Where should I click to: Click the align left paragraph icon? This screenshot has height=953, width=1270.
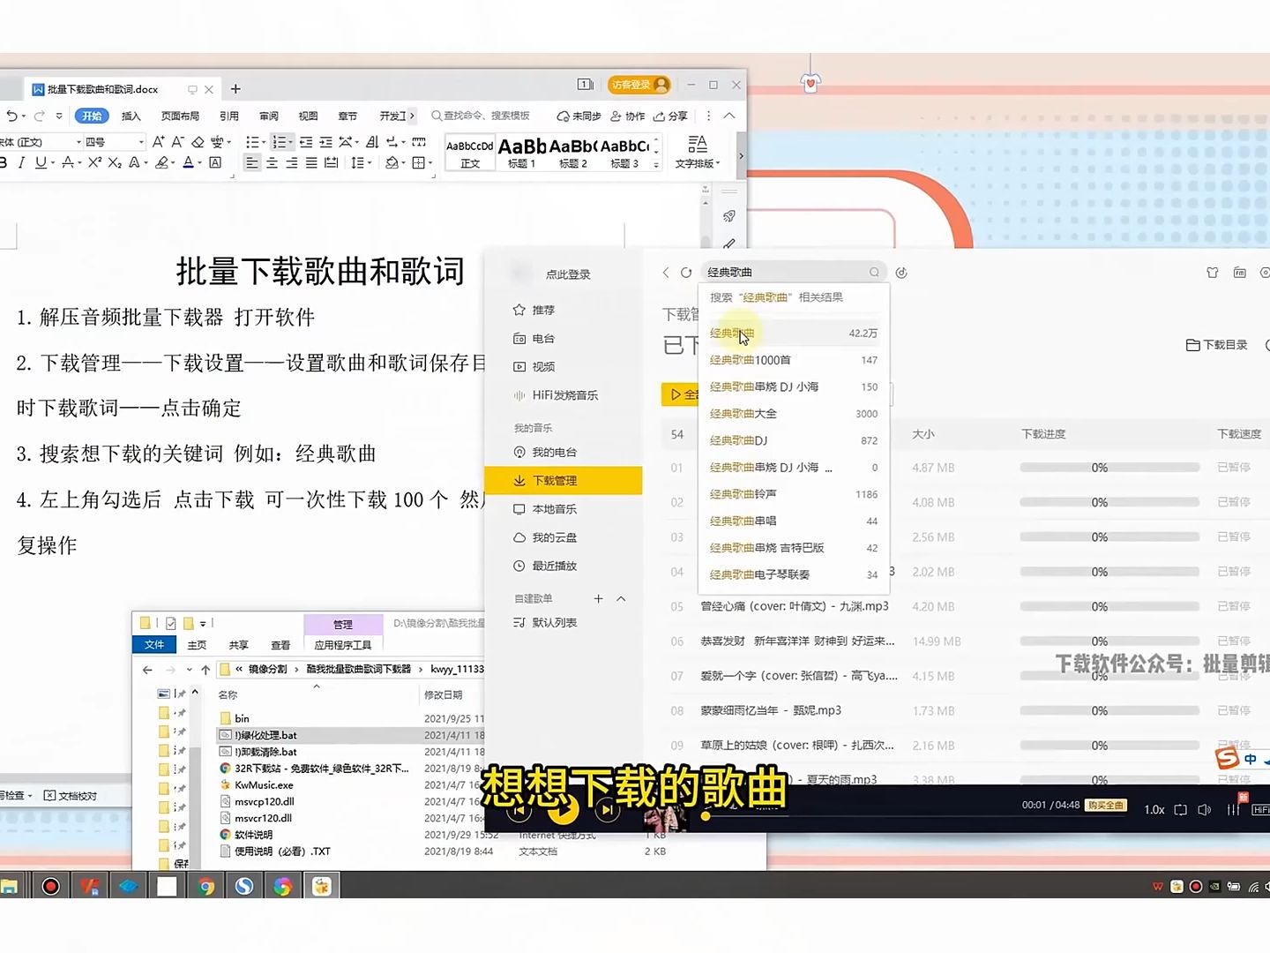pyautogui.click(x=252, y=162)
